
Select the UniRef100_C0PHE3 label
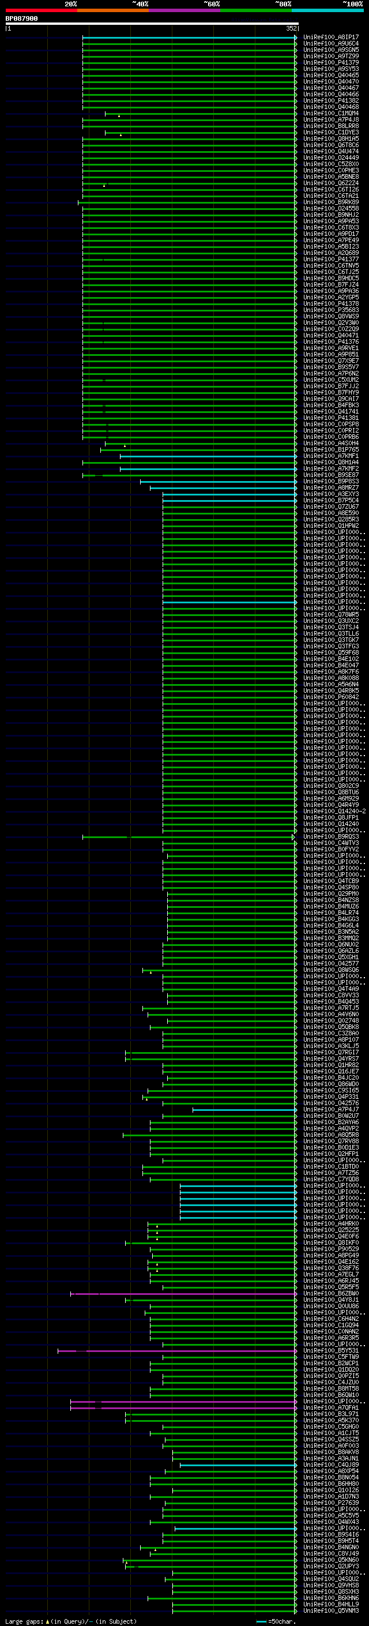coord(330,170)
